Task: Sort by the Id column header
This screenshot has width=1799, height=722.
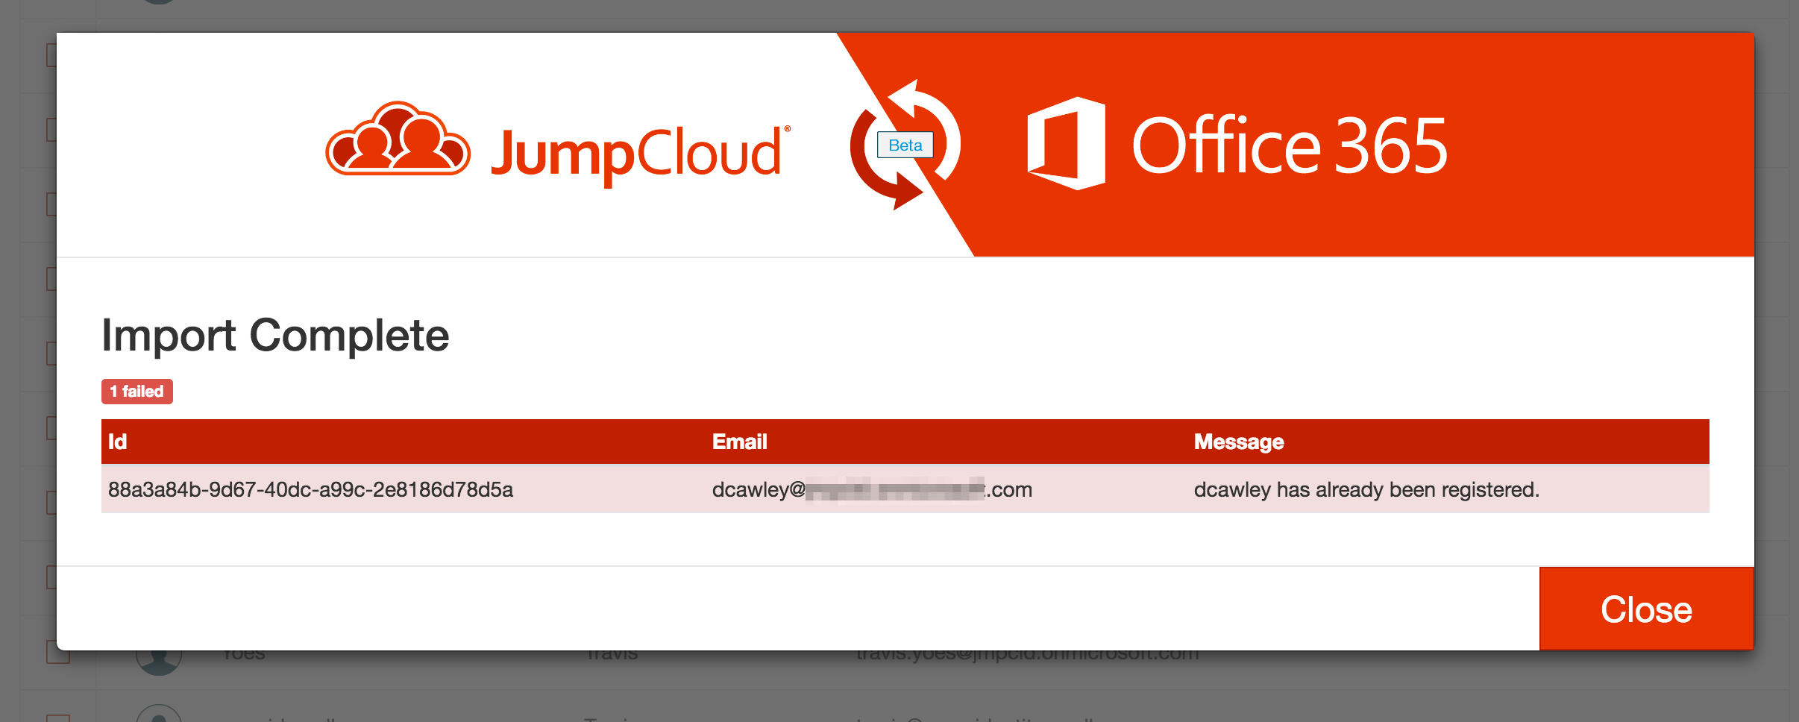Action: pos(118,442)
